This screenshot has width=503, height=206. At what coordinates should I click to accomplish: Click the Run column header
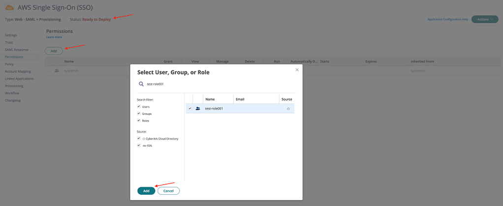[x=277, y=61]
